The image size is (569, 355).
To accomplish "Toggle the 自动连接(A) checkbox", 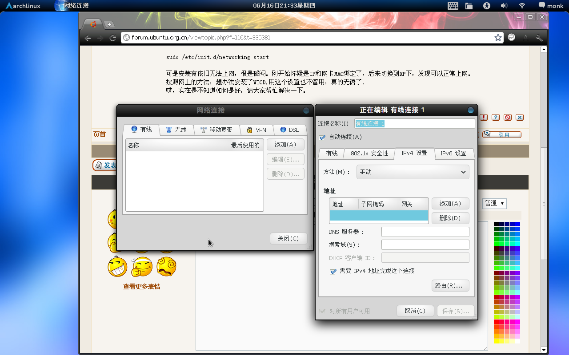I will pos(323,138).
